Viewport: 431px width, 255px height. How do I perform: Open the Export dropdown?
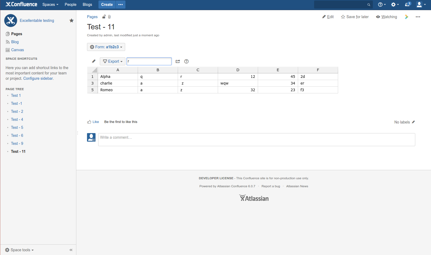(x=112, y=61)
